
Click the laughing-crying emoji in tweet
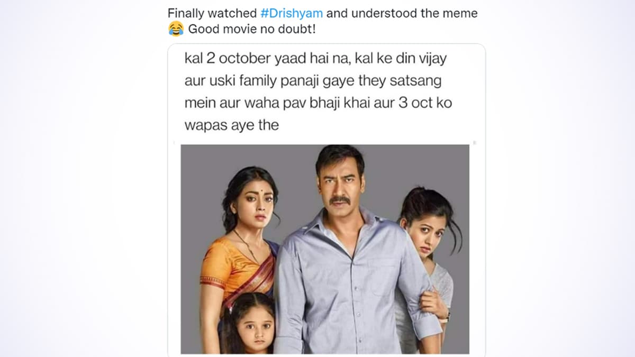176,29
